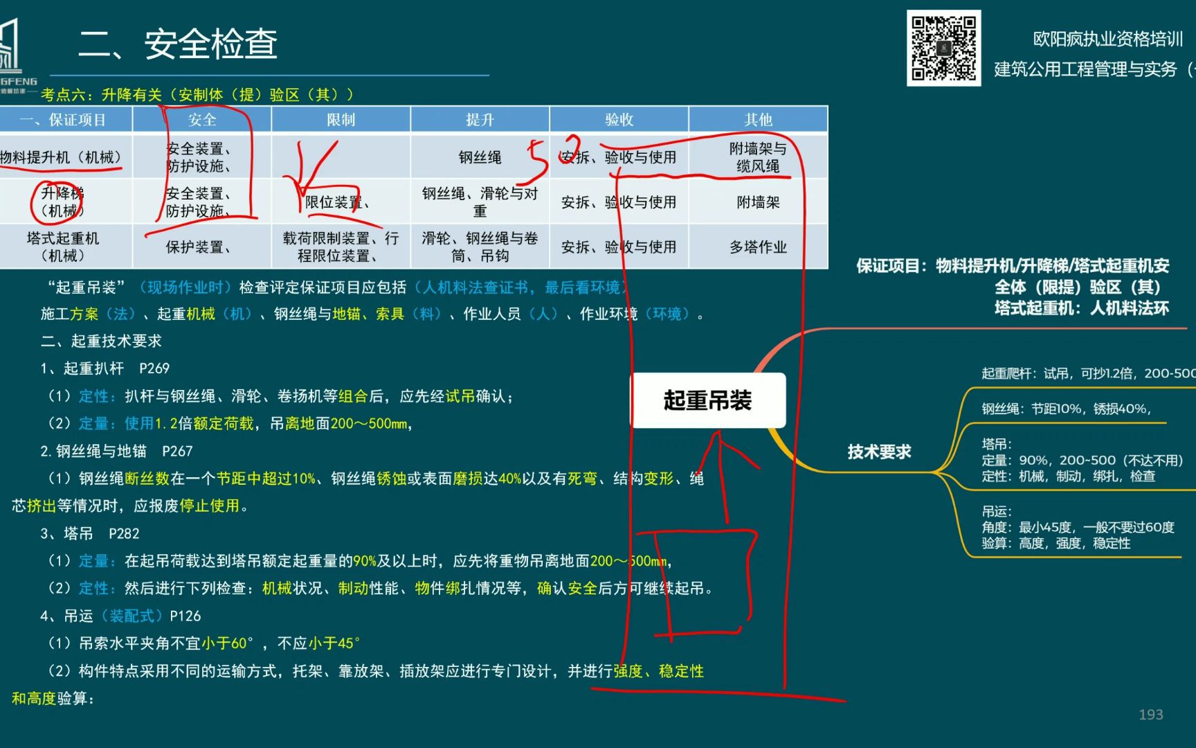The height and width of the screenshot is (748, 1196).
Task: Select the company logo in the top left
Action: (x=15, y=42)
